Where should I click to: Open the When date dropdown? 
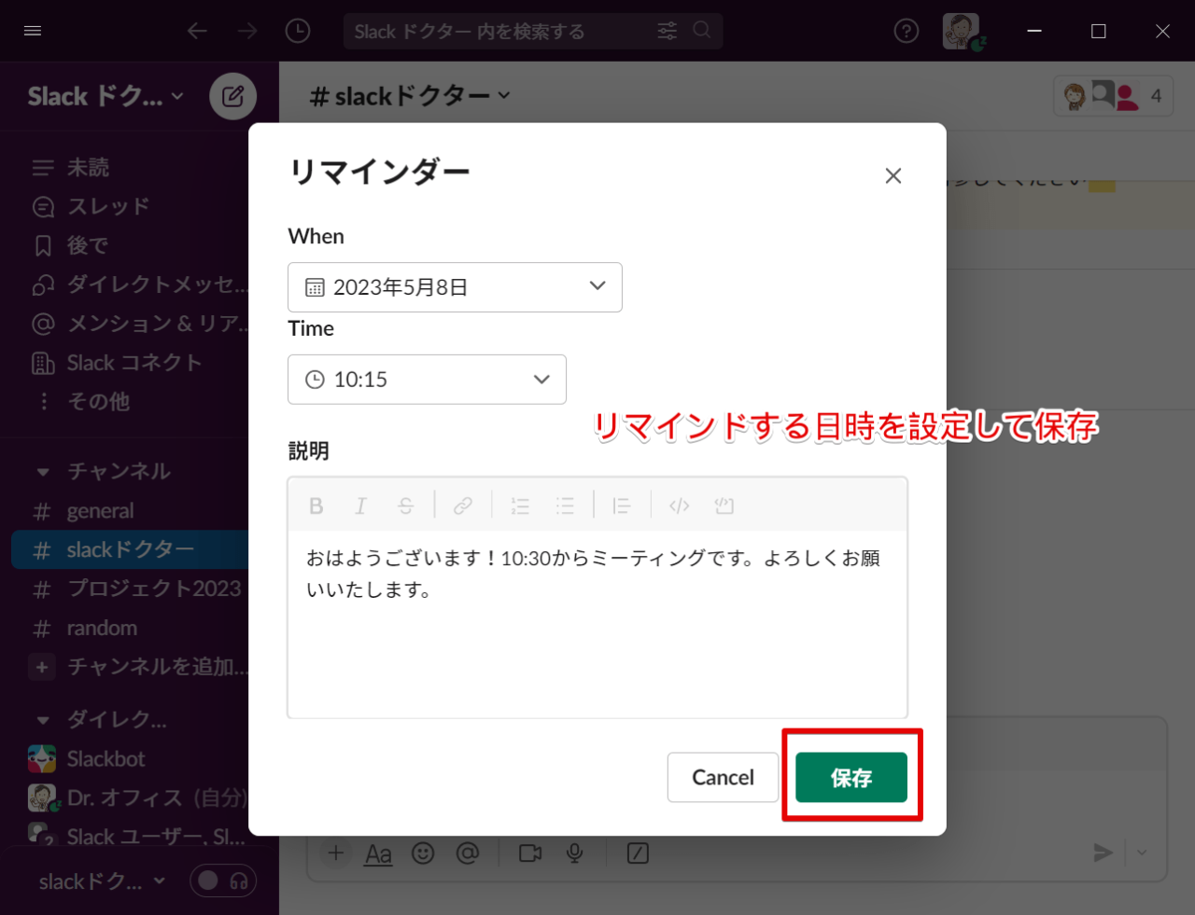point(455,287)
